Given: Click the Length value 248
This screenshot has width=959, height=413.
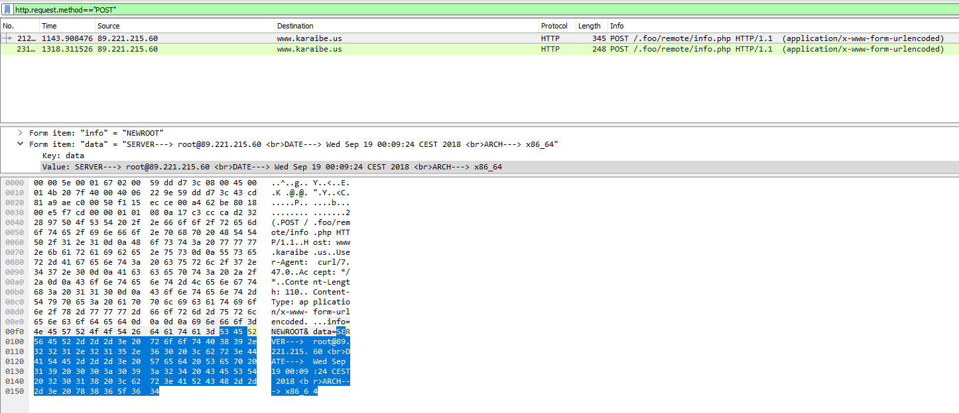Looking at the screenshot, I should point(599,49).
